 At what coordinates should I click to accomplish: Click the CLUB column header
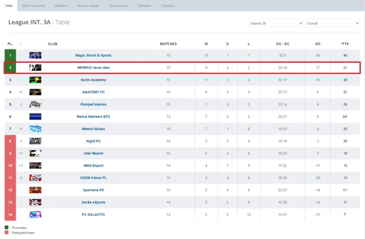[53, 44]
